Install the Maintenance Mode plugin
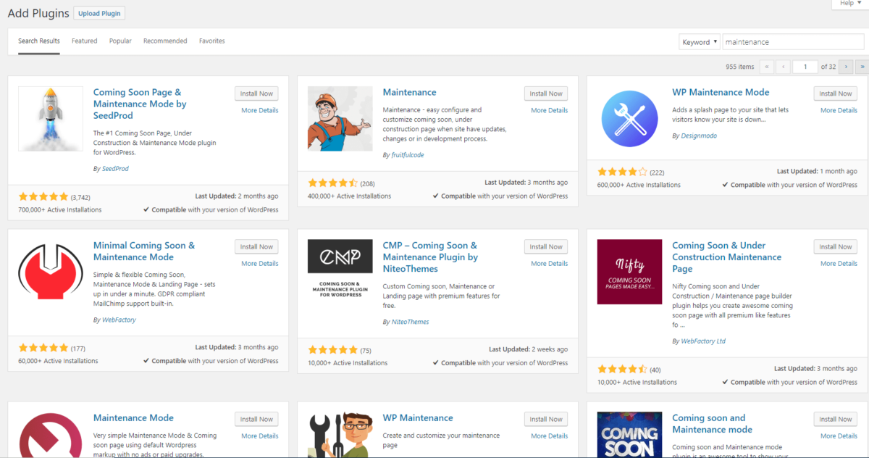This screenshot has height=458, width=869. tap(256, 419)
